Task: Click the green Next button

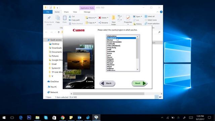Action: coord(139,83)
